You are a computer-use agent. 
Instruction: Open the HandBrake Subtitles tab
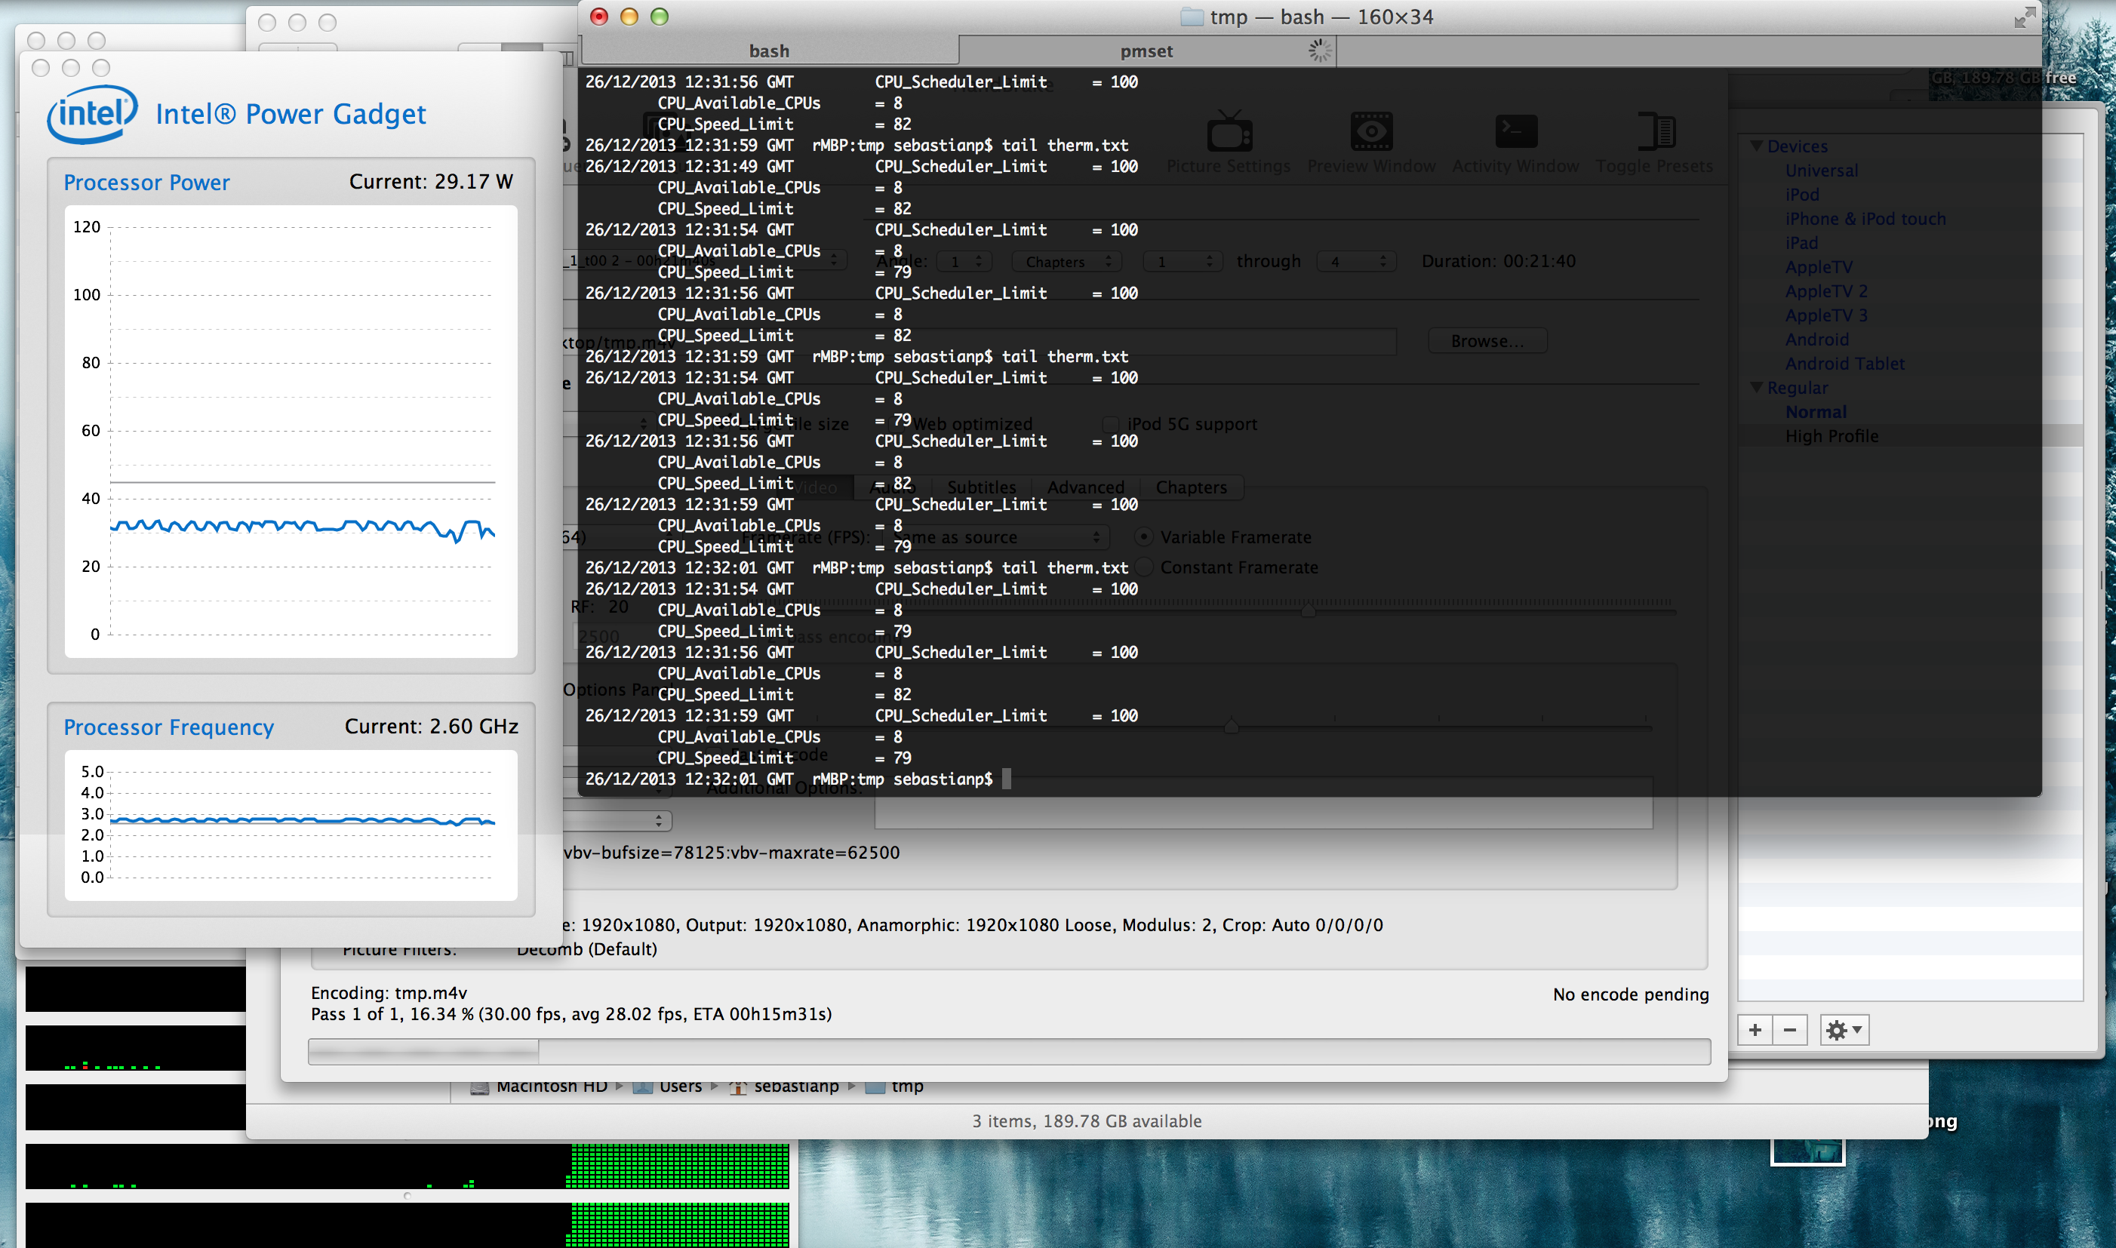click(x=982, y=487)
